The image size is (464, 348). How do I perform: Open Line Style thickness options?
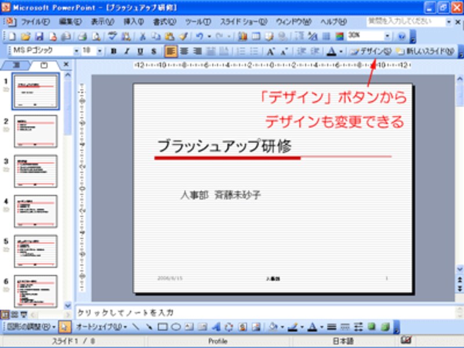[x=332, y=327]
